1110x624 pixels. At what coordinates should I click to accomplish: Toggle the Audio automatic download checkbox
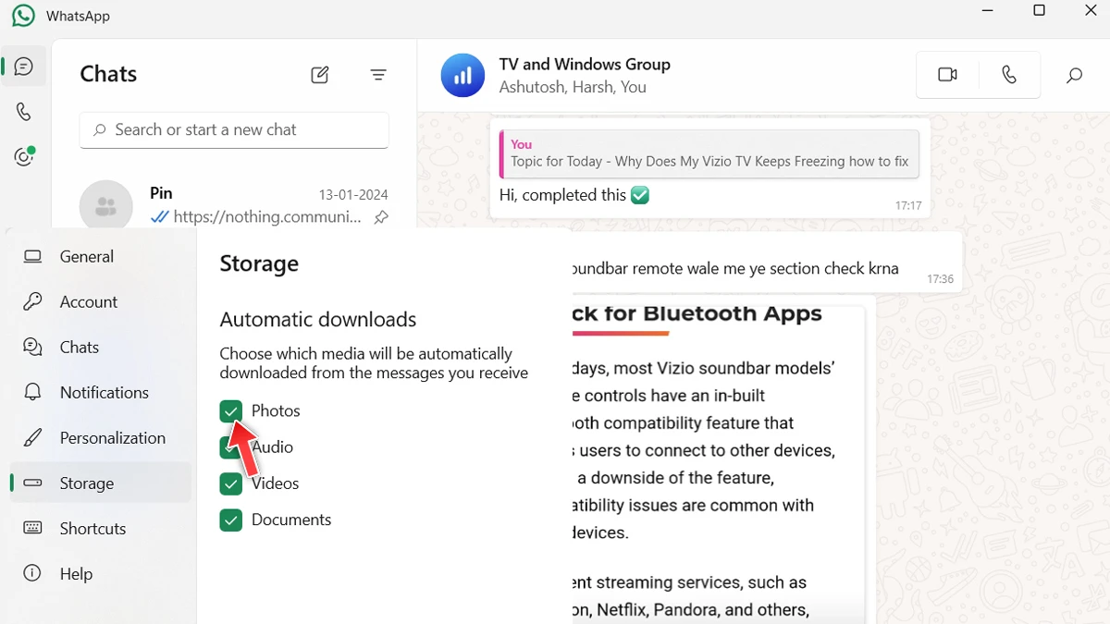coord(231,447)
